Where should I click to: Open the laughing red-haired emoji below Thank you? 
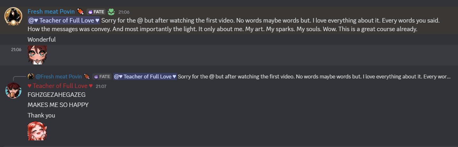[37, 130]
